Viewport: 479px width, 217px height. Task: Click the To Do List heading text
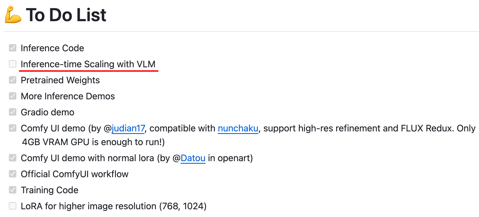(66, 15)
